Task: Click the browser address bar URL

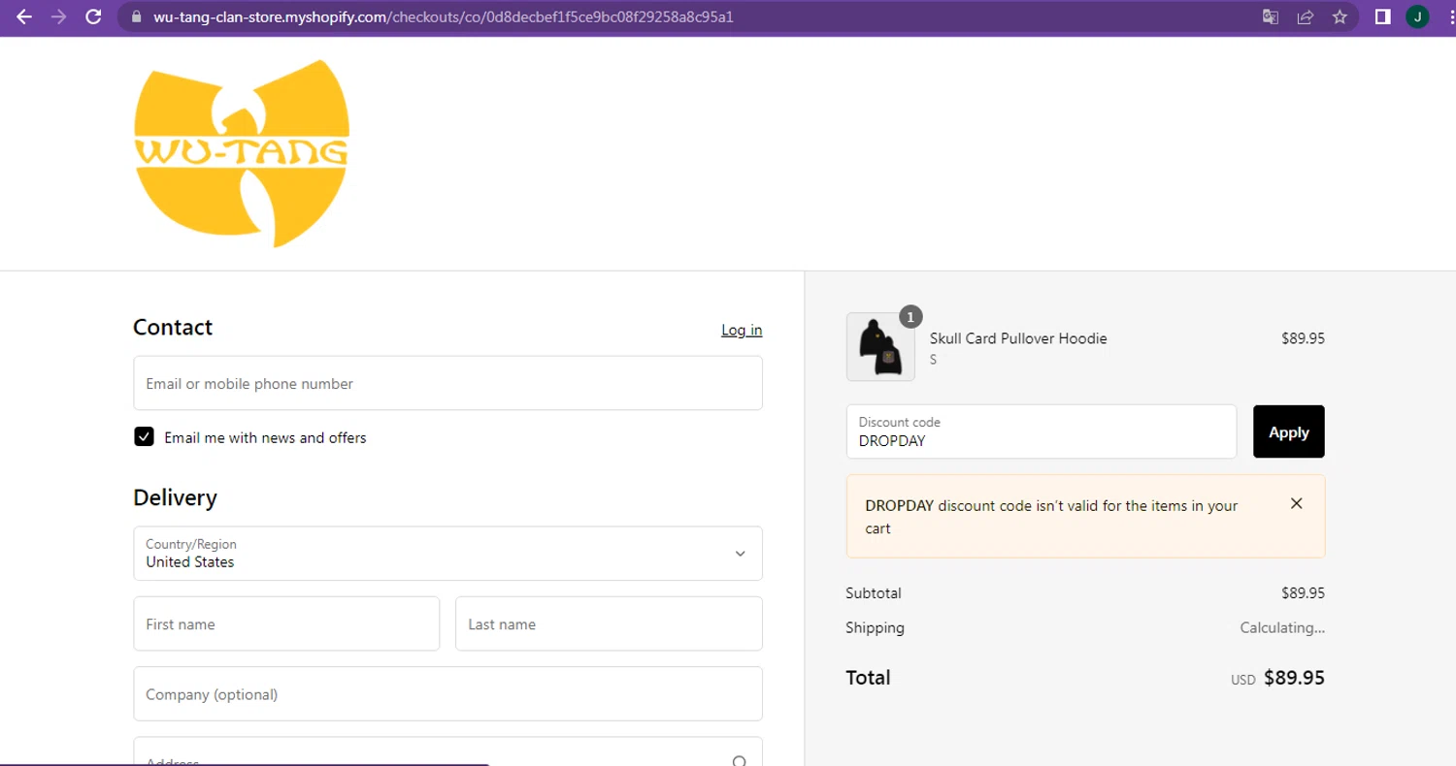Action: pos(443,16)
